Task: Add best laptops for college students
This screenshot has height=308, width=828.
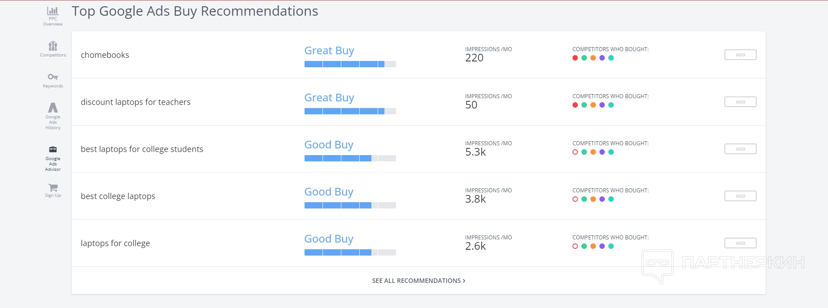Action: pyautogui.click(x=740, y=149)
